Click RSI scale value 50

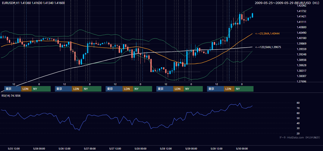coord(298,118)
